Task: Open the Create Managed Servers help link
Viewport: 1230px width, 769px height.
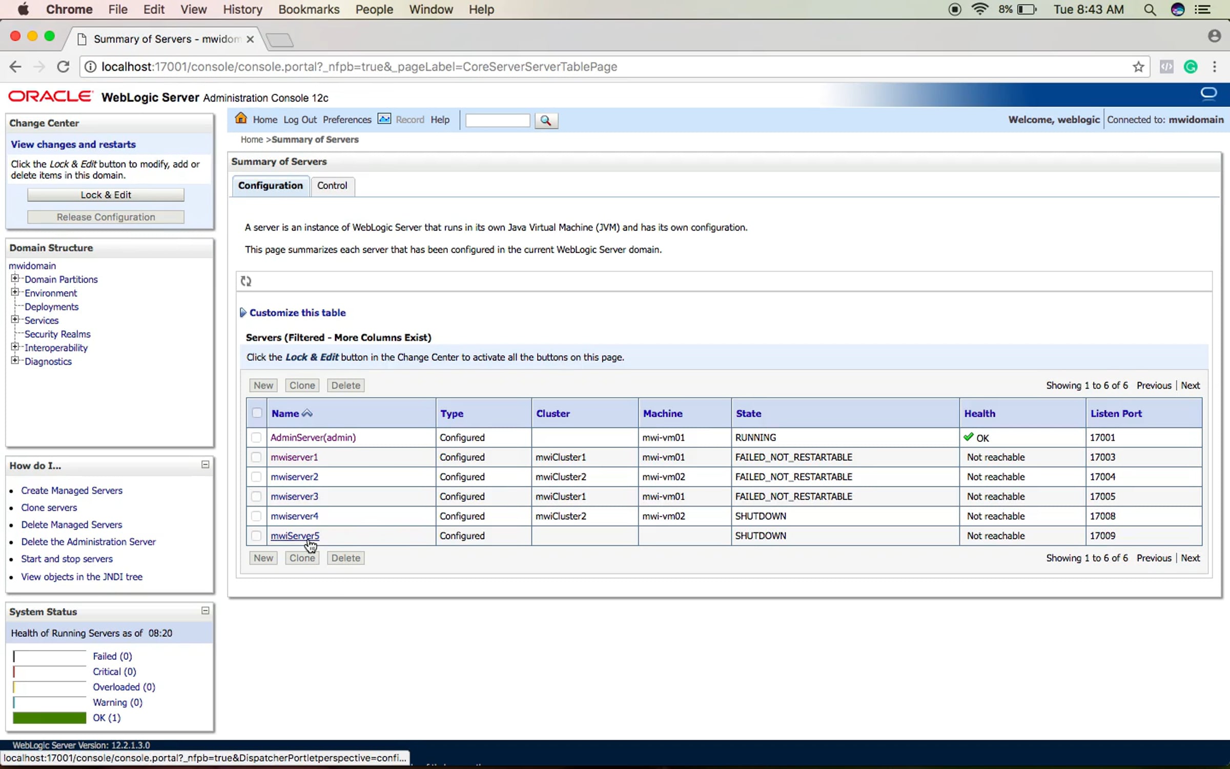Action: pos(72,491)
